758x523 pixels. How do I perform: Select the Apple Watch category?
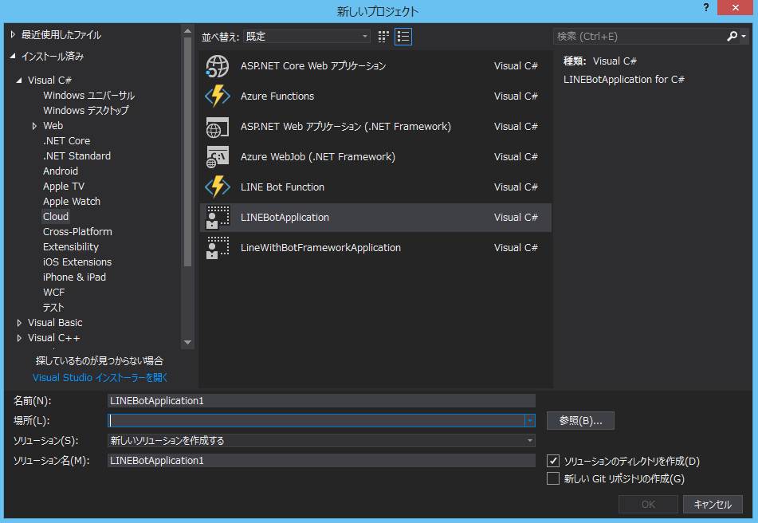pos(72,202)
